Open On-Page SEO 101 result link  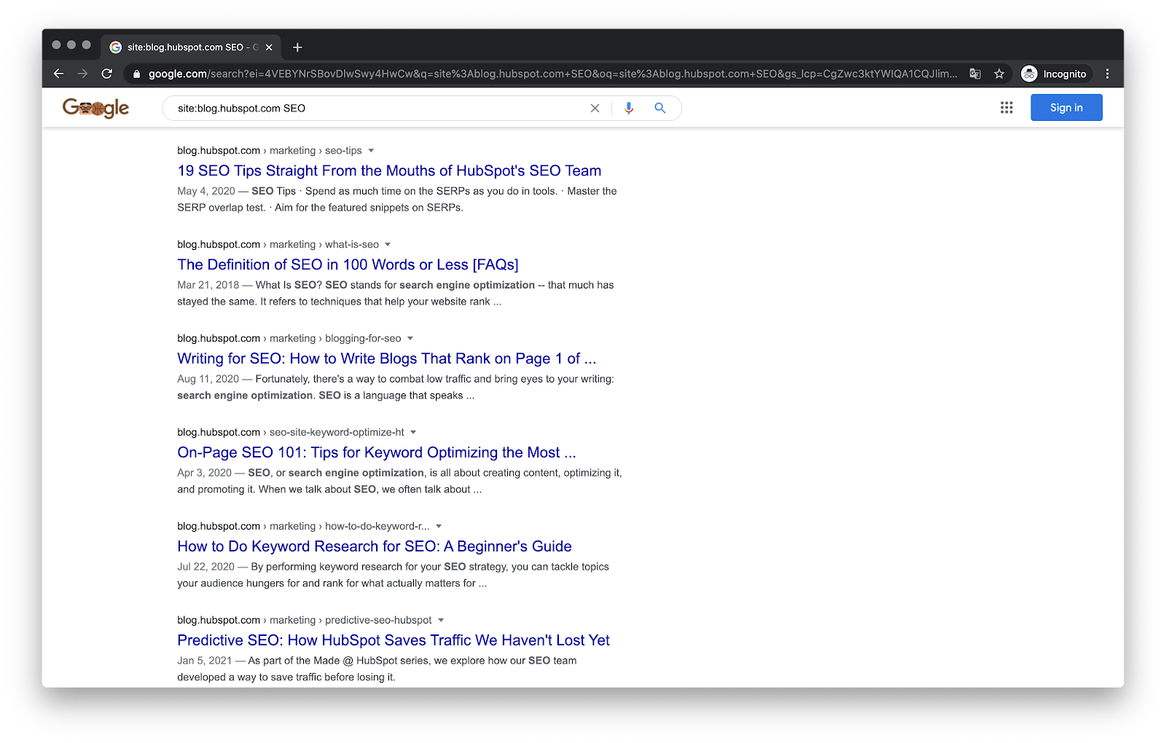376,452
